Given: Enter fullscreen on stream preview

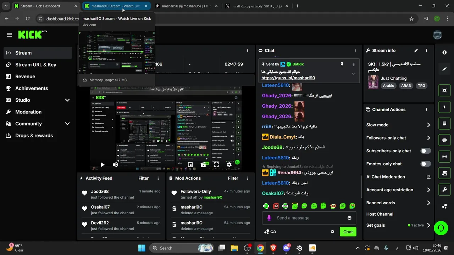Looking at the screenshot, I should pos(216,165).
